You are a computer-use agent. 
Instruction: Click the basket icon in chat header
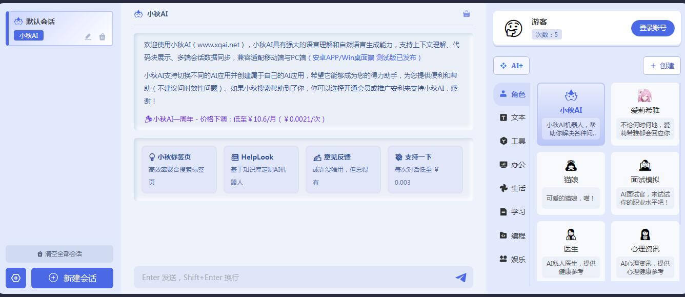pyautogui.click(x=467, y=14)
